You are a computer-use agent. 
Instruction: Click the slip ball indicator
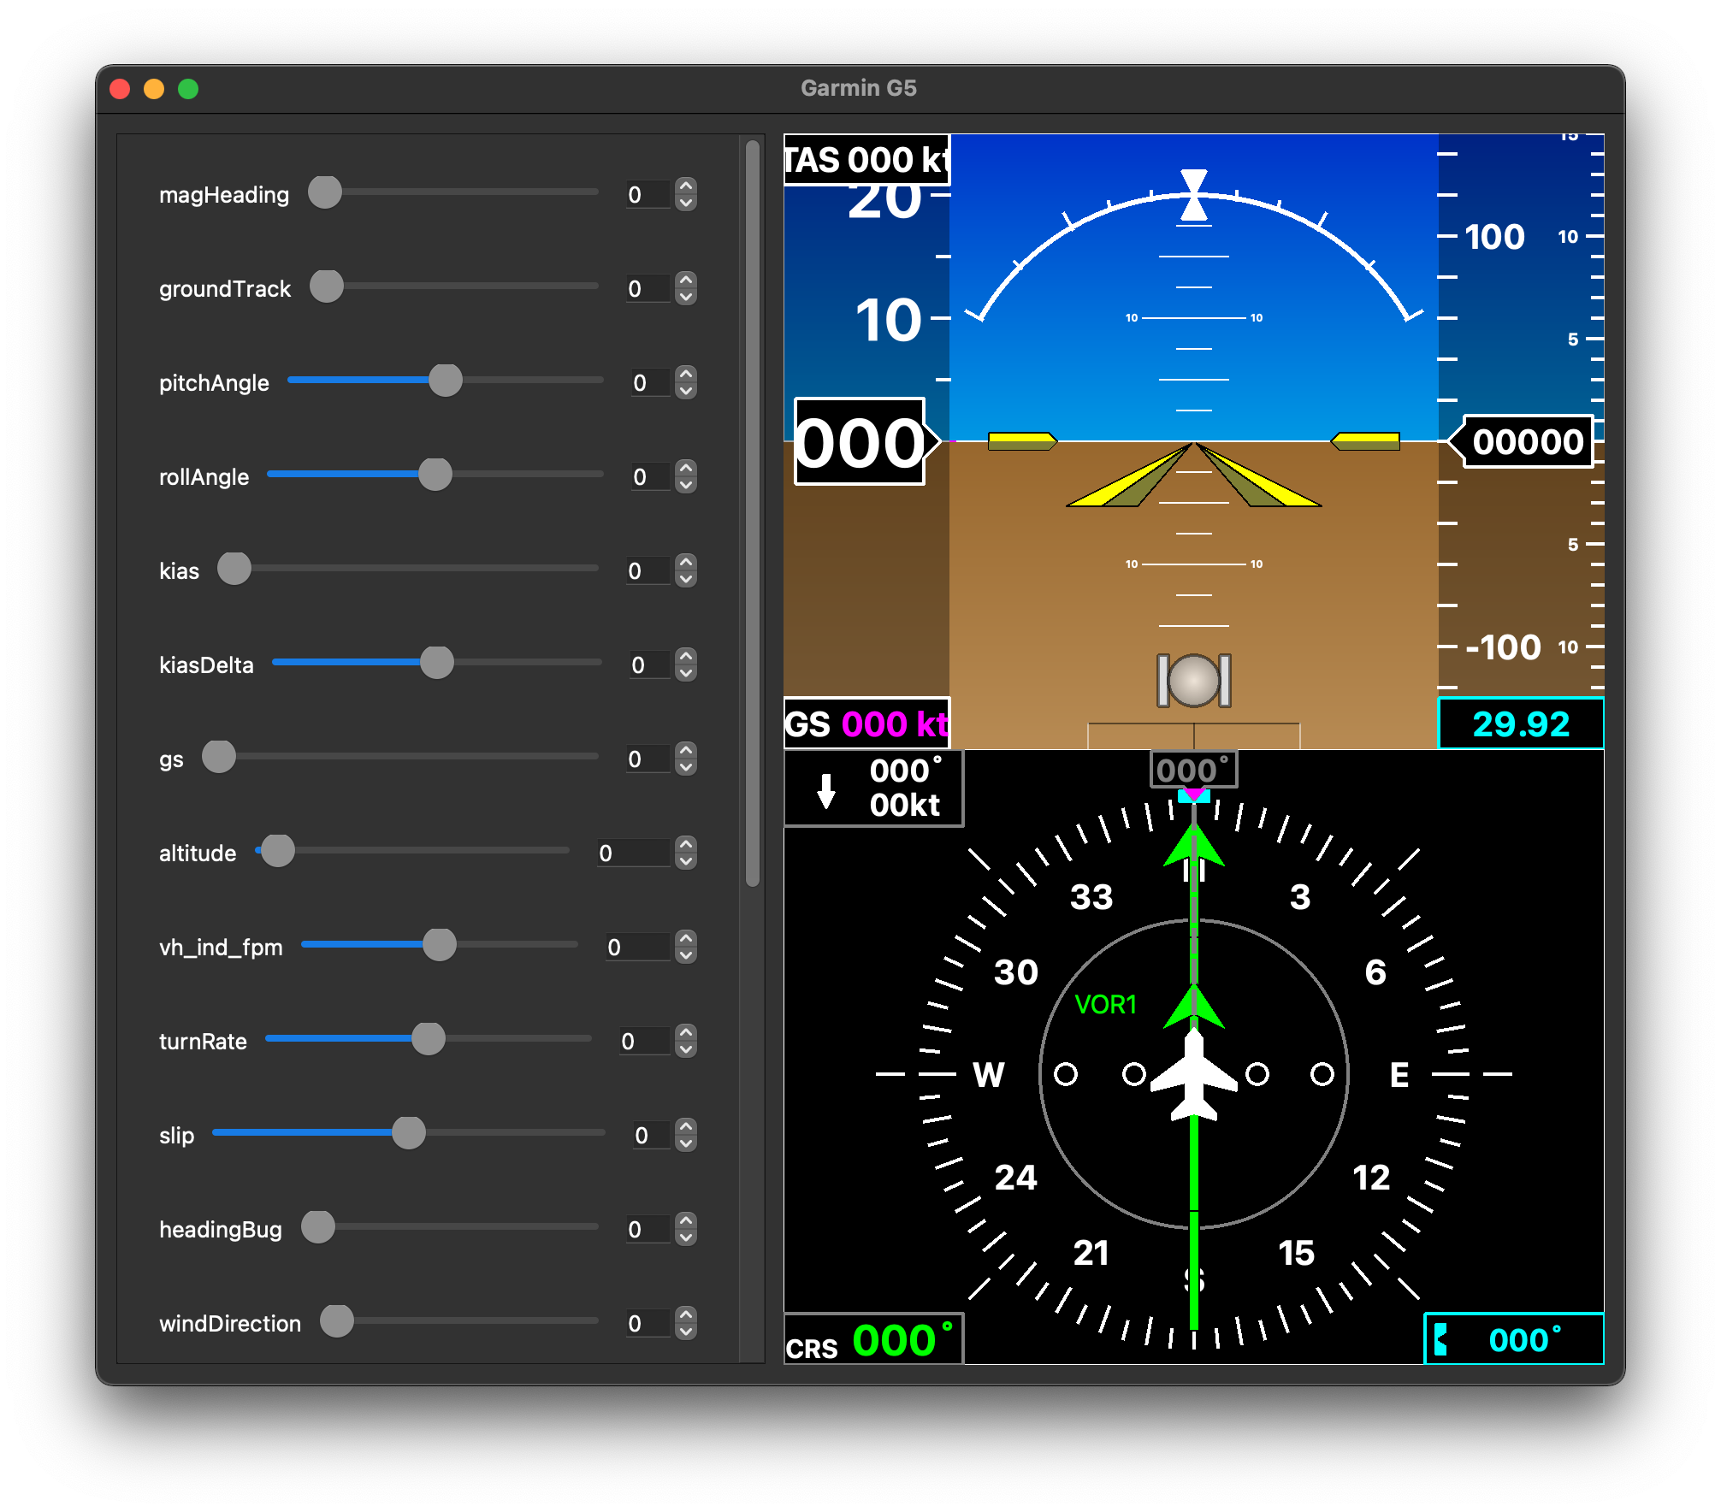pyautogui.click(x=1193, y=681)
